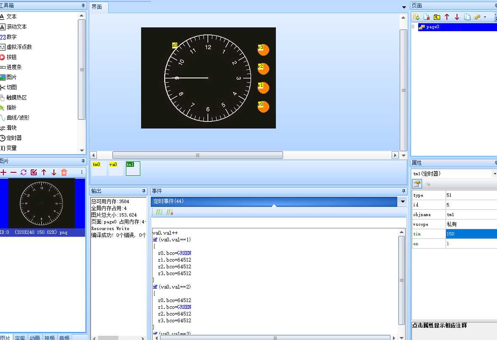Delete all pictures with orange trash icon
Image resolution: width=497 pixels, height=340 pixels.
coord(64,172)
